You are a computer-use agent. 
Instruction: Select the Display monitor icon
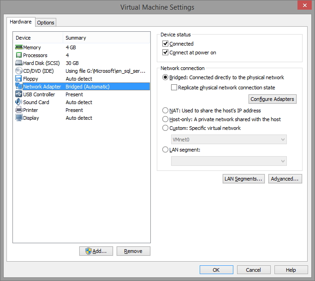pos(19,118)
